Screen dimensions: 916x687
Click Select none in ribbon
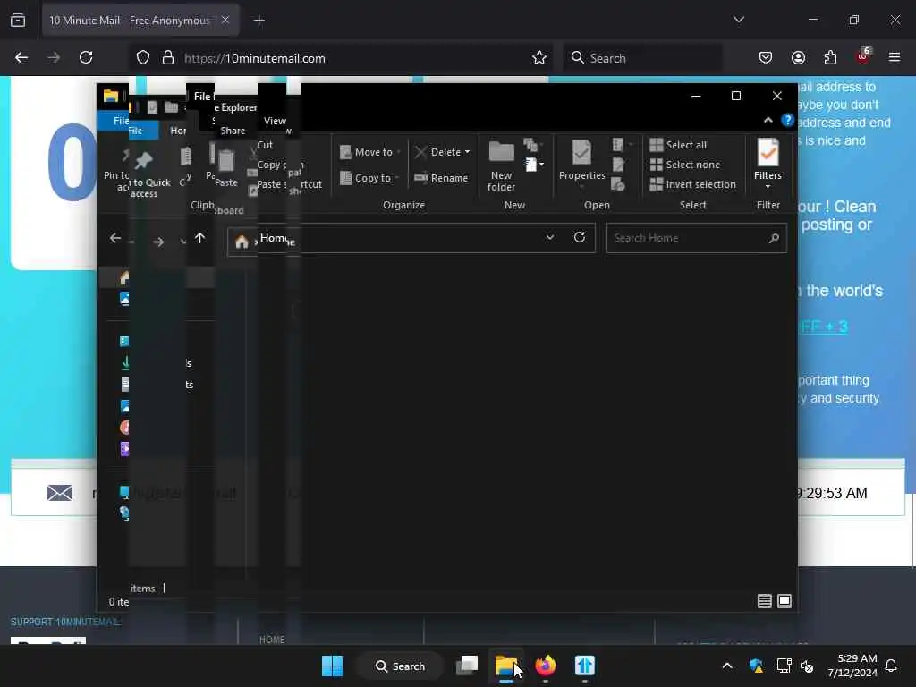click(684, 165)
